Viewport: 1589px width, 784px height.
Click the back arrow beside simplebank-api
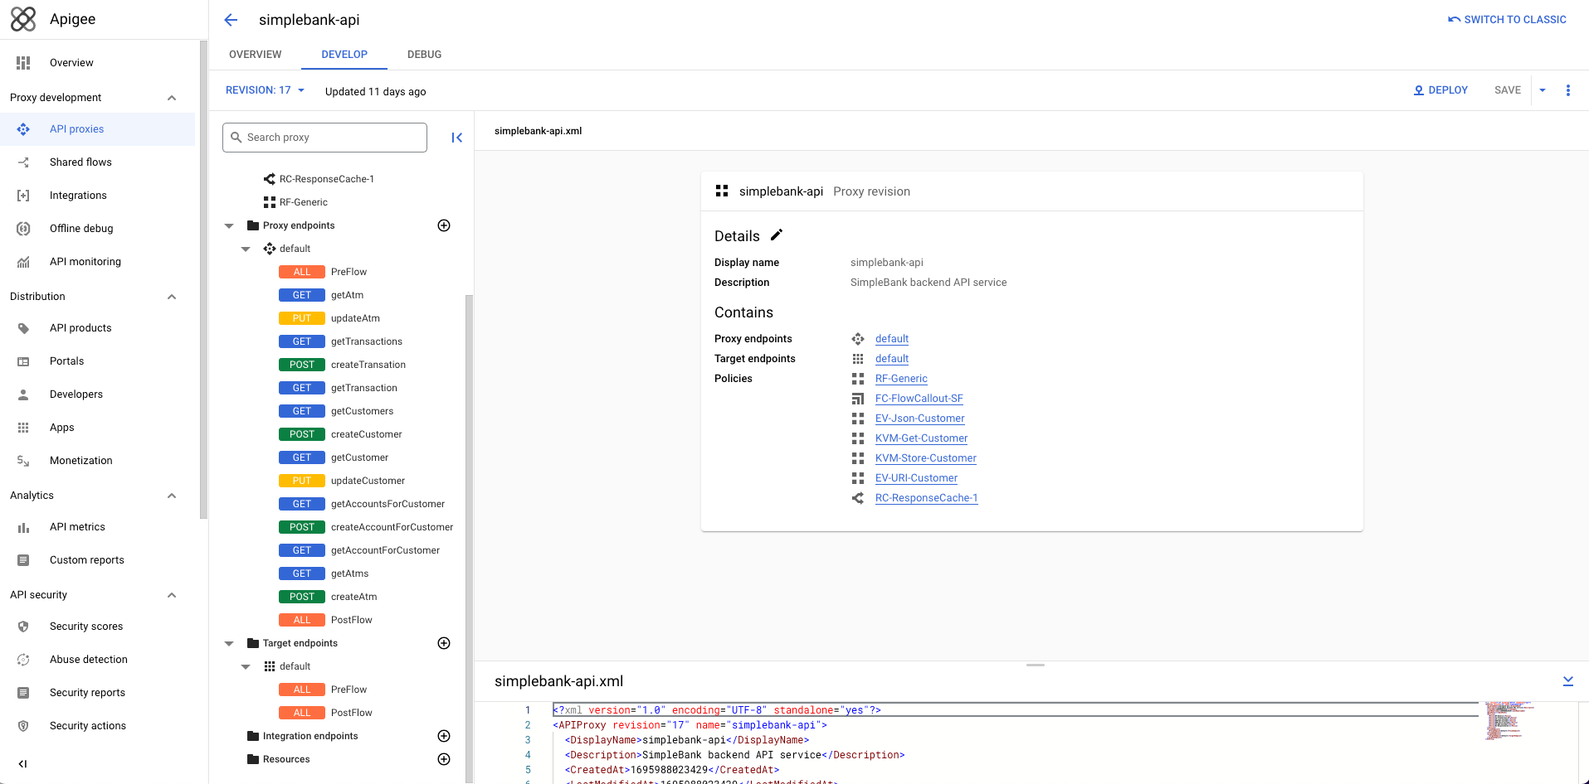(x=231, y=20)
